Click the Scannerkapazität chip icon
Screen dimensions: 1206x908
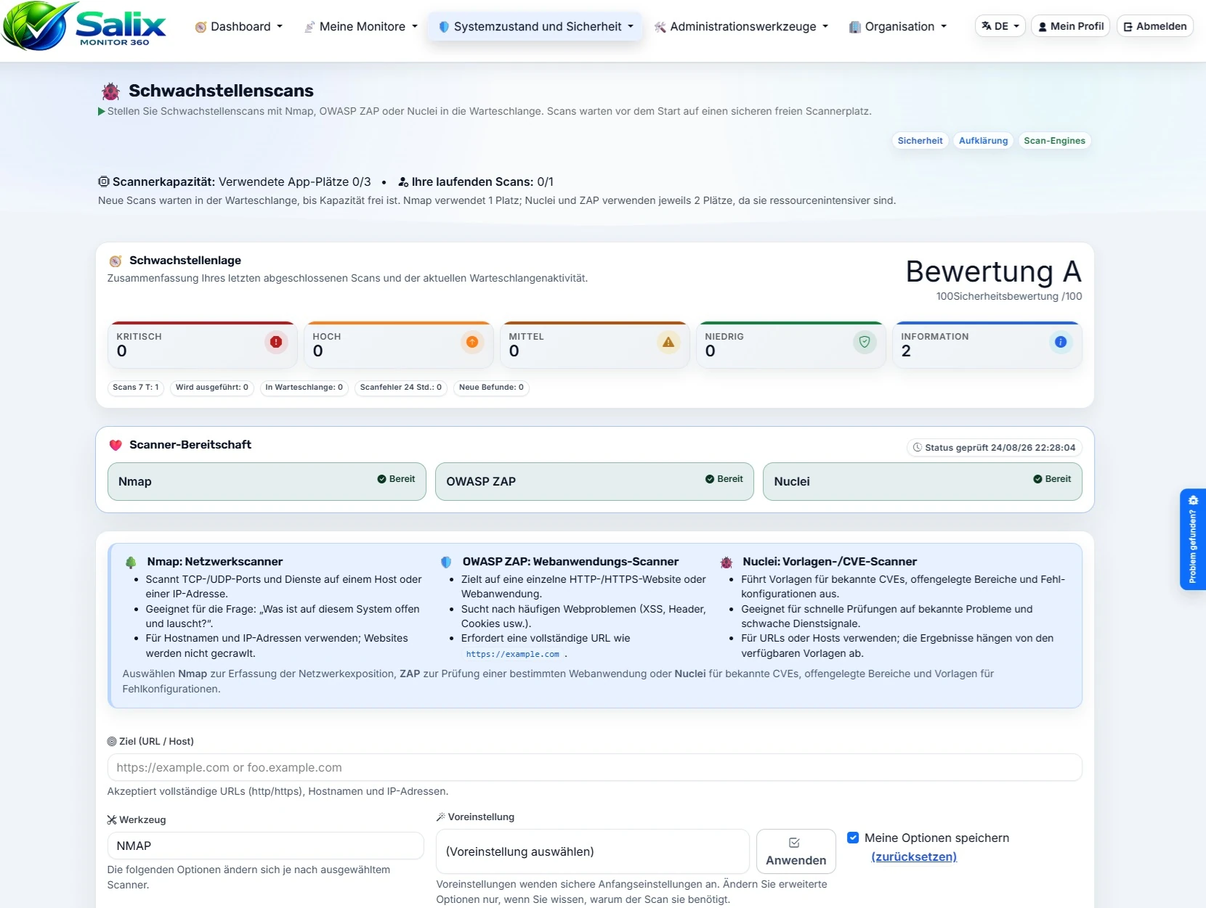[x=104, y=181]
